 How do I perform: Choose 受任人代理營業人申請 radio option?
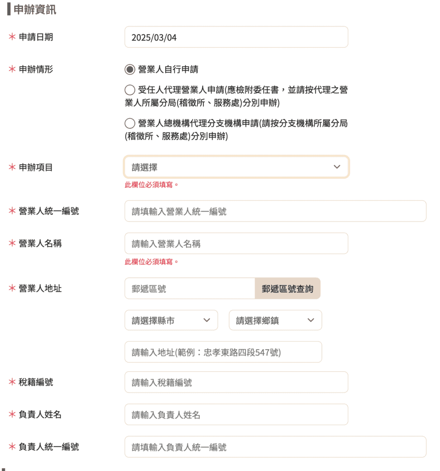(129, 90)
